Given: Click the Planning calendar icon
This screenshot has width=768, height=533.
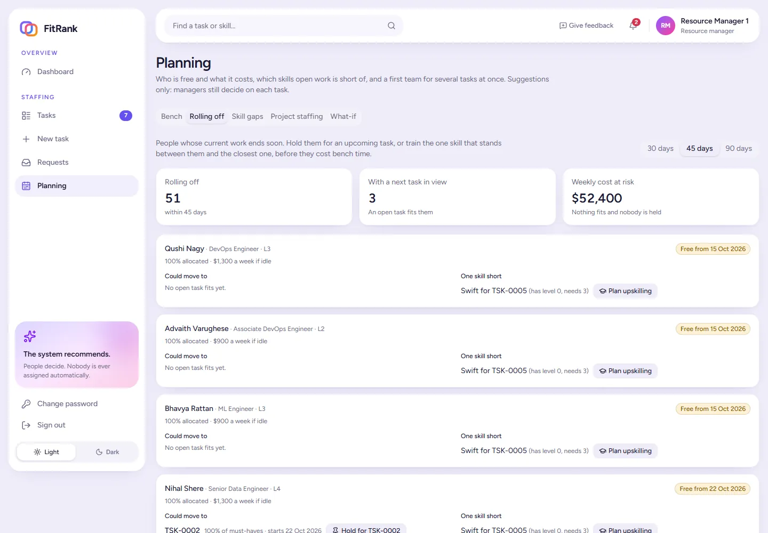Looking at the screenshot, I should tap(26, 186).
